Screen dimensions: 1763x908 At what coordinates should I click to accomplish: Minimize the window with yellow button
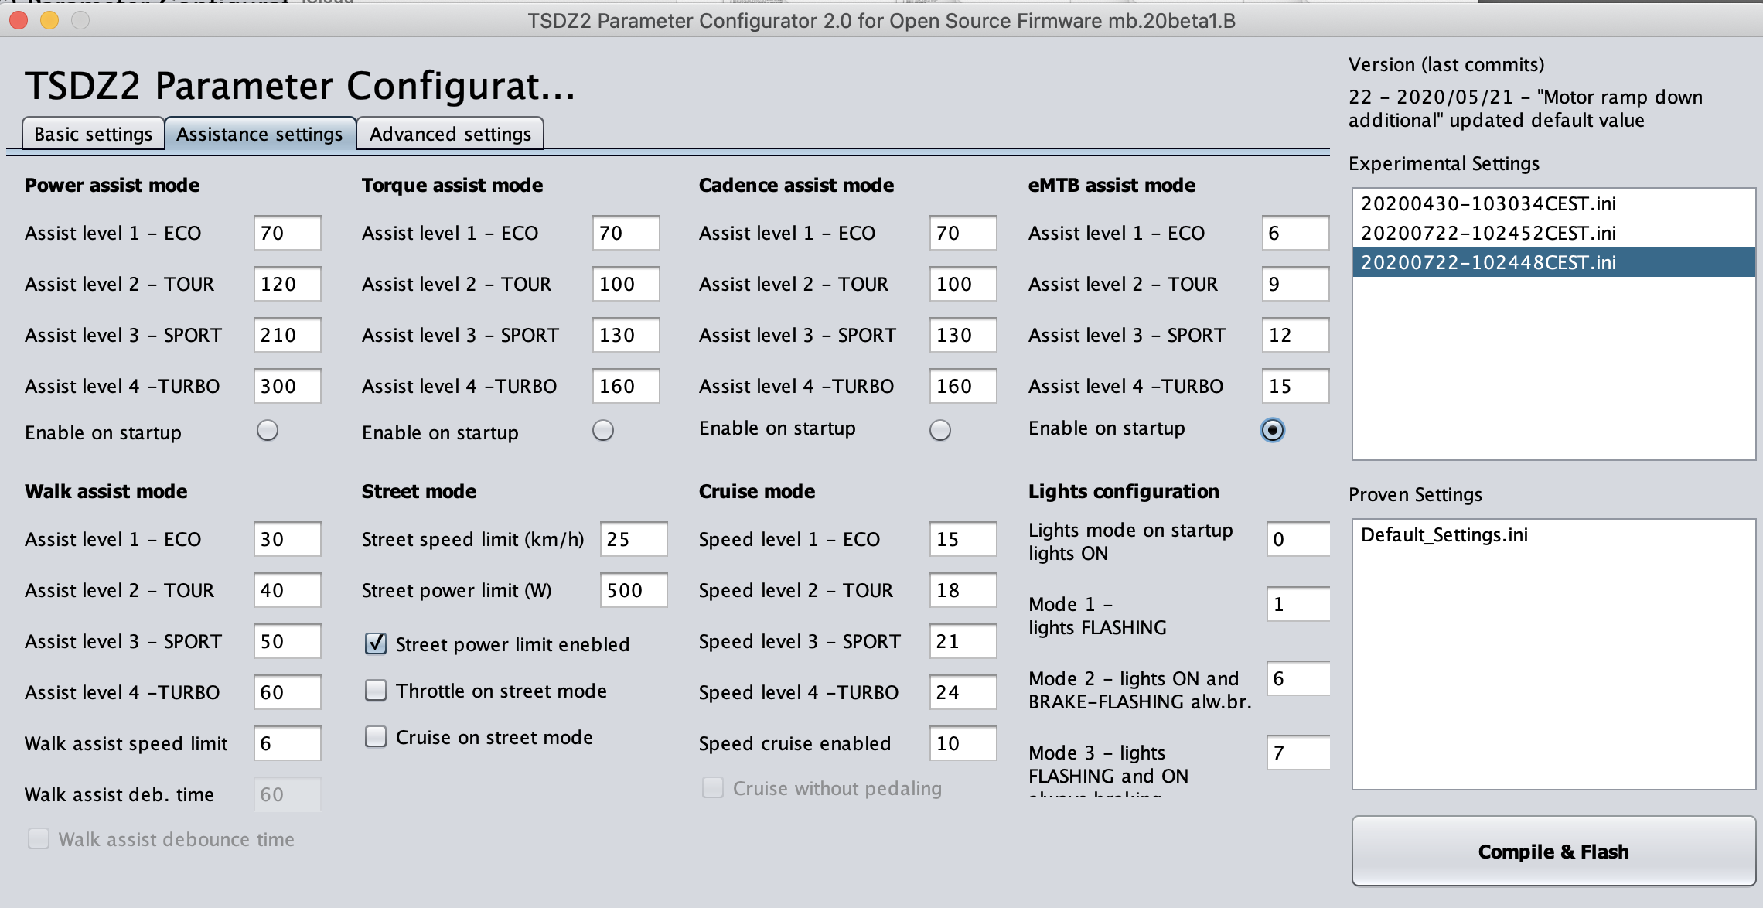click(49, 20)
